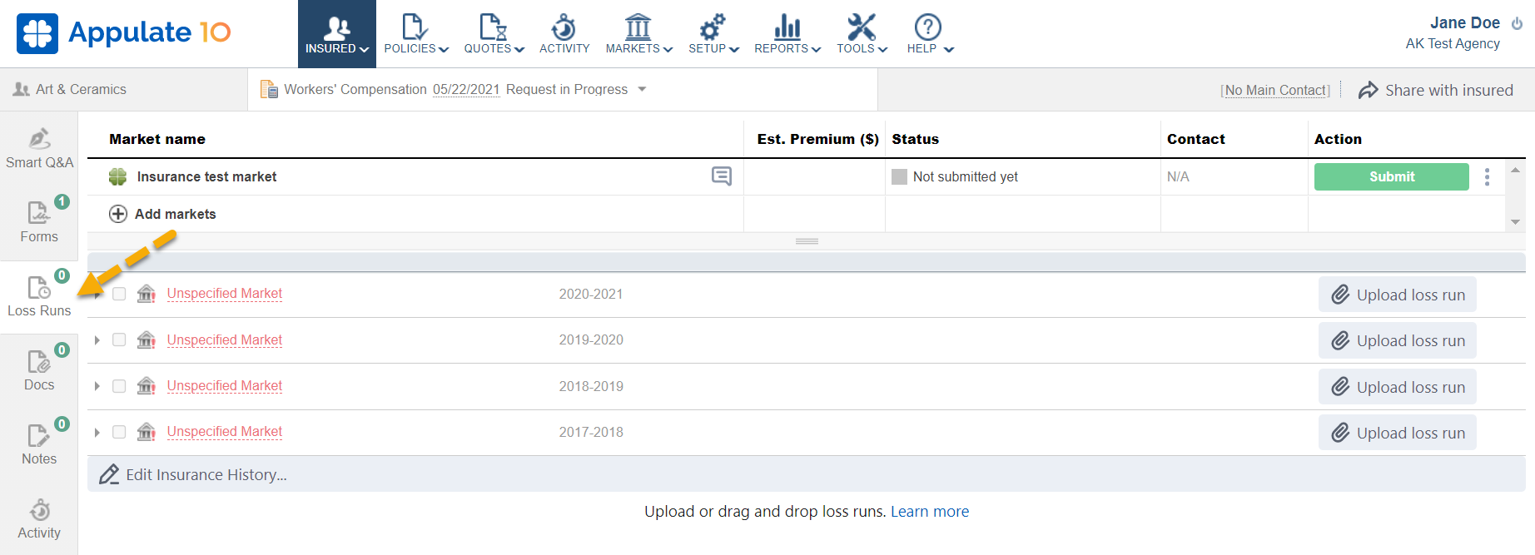Open the Policies menu
Viewport: 1535px width, 555px height.
(415, 34)
